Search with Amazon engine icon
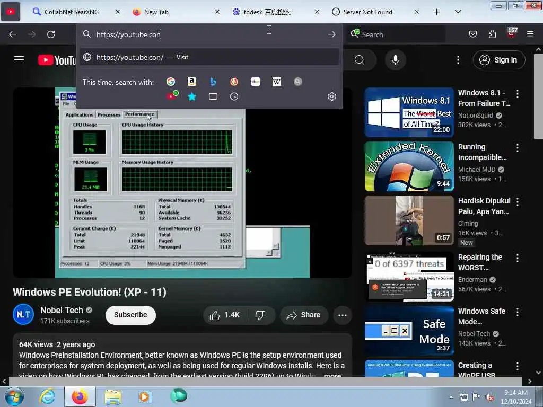 pos(191,82)
